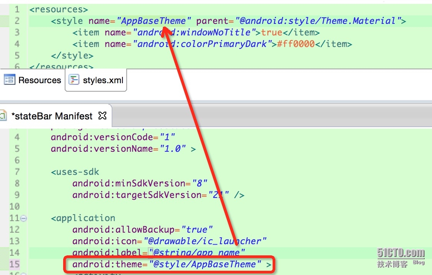Click the @android:style/Theme.Material parent value
Screen dimensions: 432x275
click(318, 21)
